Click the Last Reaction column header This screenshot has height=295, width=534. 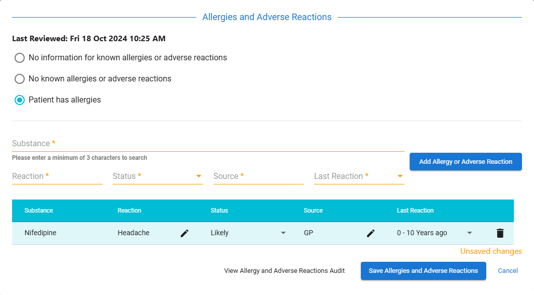click(x=415, y=211)
